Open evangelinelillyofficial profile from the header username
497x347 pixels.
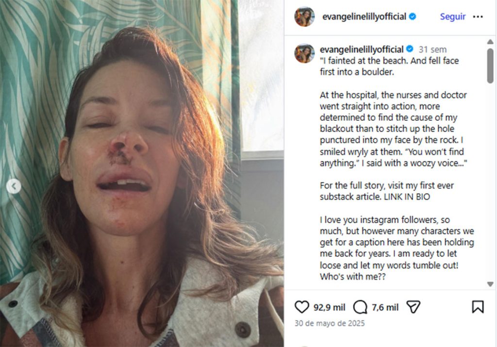[x=364, y=17]
